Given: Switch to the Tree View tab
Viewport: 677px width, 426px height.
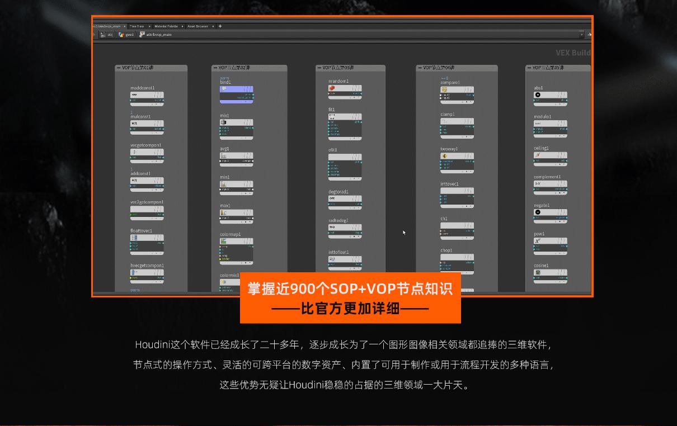Looking at the screenshot, I should pos(137,26).
